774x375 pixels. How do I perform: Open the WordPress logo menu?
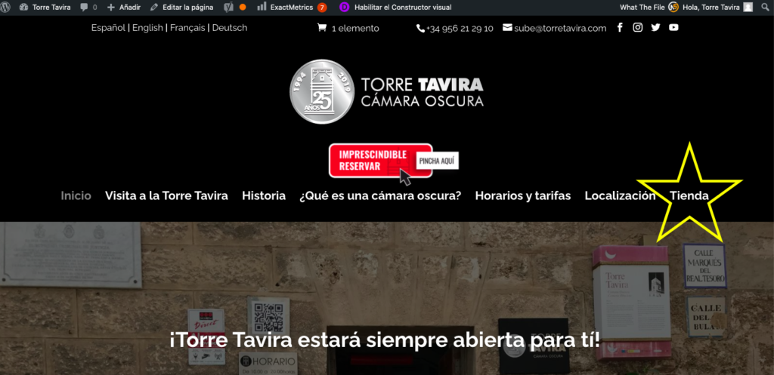(6, 7)
